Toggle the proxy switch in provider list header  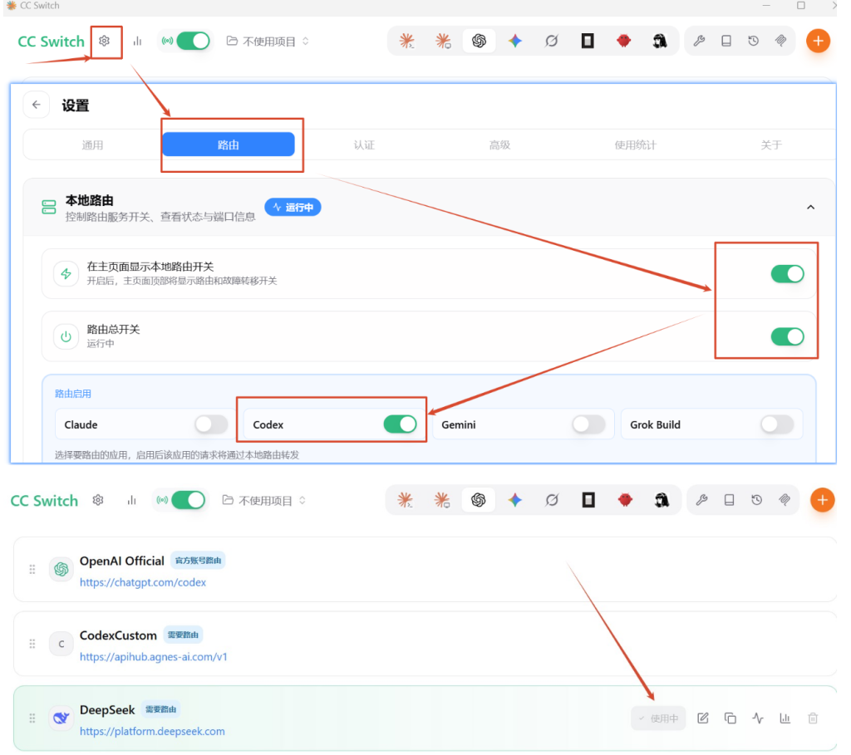(189, 500)
